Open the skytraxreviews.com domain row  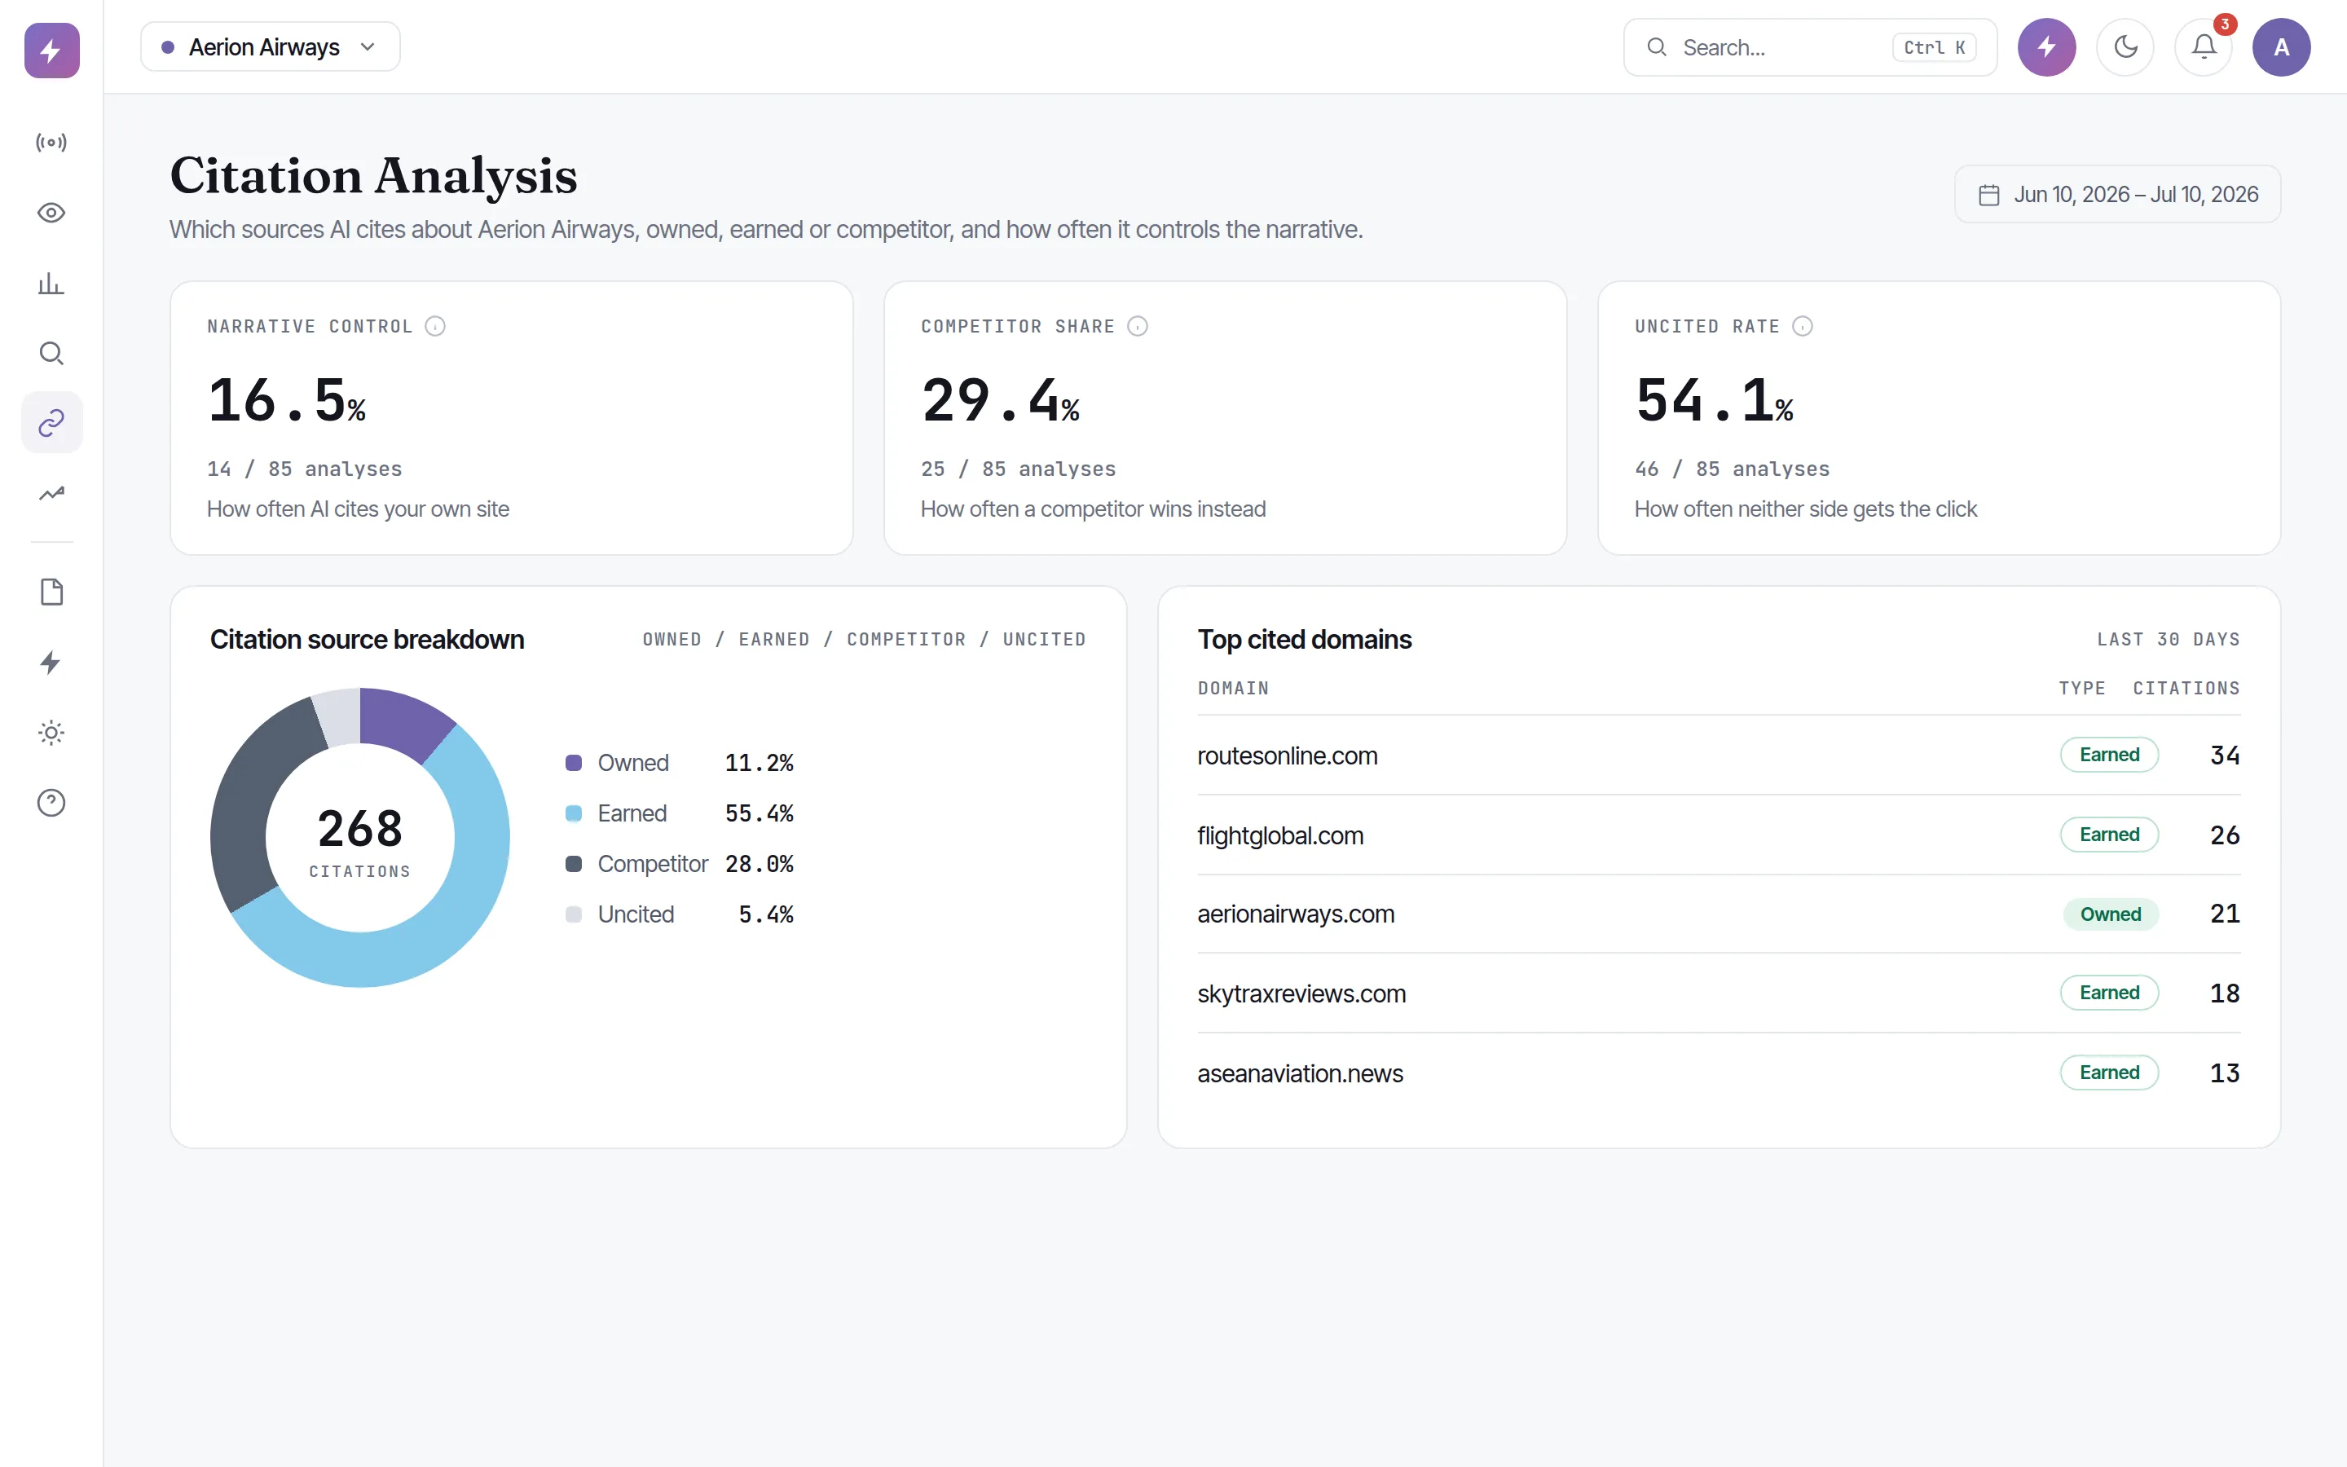point(1719,993)
